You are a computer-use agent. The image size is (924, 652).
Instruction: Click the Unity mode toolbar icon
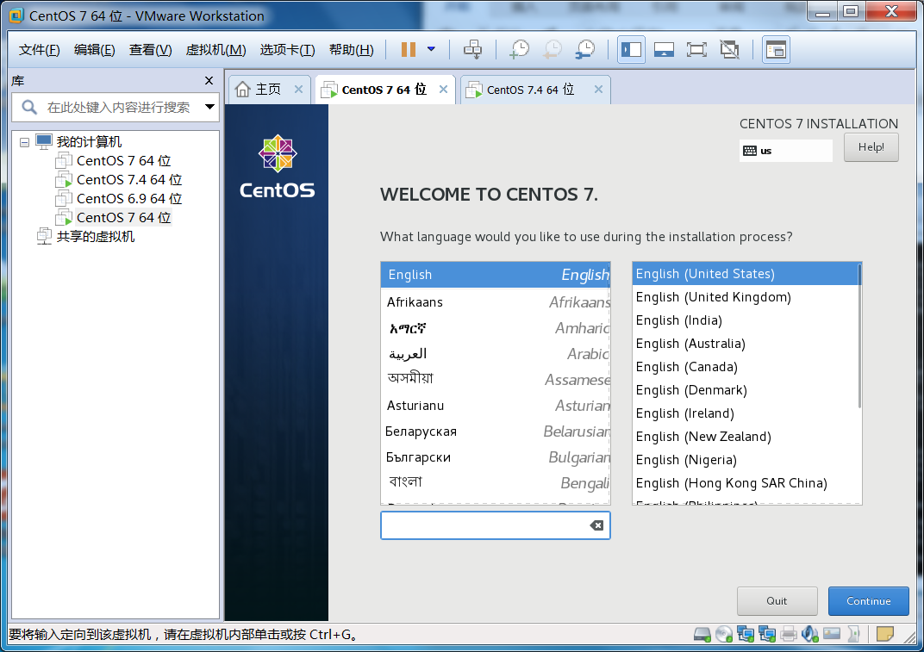pos(729,49)
